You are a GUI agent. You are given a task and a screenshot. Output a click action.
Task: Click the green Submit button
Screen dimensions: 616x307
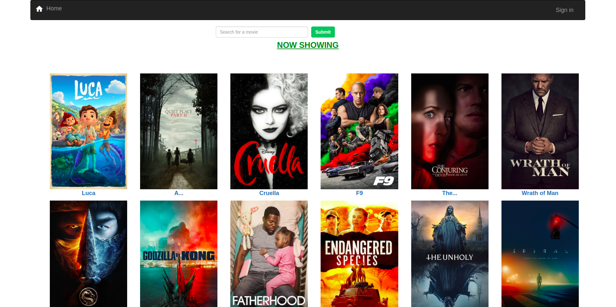[x=323, y=32]
